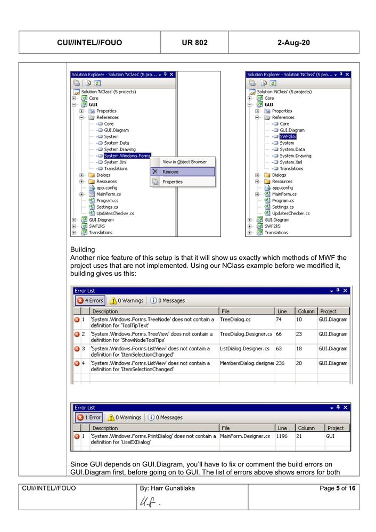The height and width of the screenshot is (532, 376).
Task: Toggle 0 Messages filter in upper Error List
Action: click(167, 300)
